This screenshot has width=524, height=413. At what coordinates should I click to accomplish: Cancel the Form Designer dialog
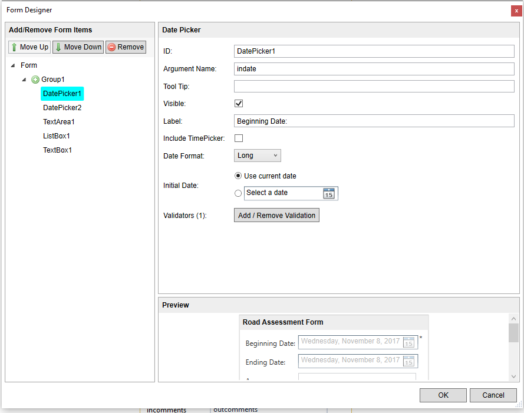[x=493, y=395]
